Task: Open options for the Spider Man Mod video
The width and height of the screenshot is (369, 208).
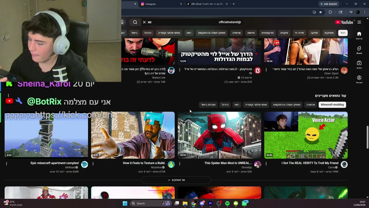Action: click(180, 164)
